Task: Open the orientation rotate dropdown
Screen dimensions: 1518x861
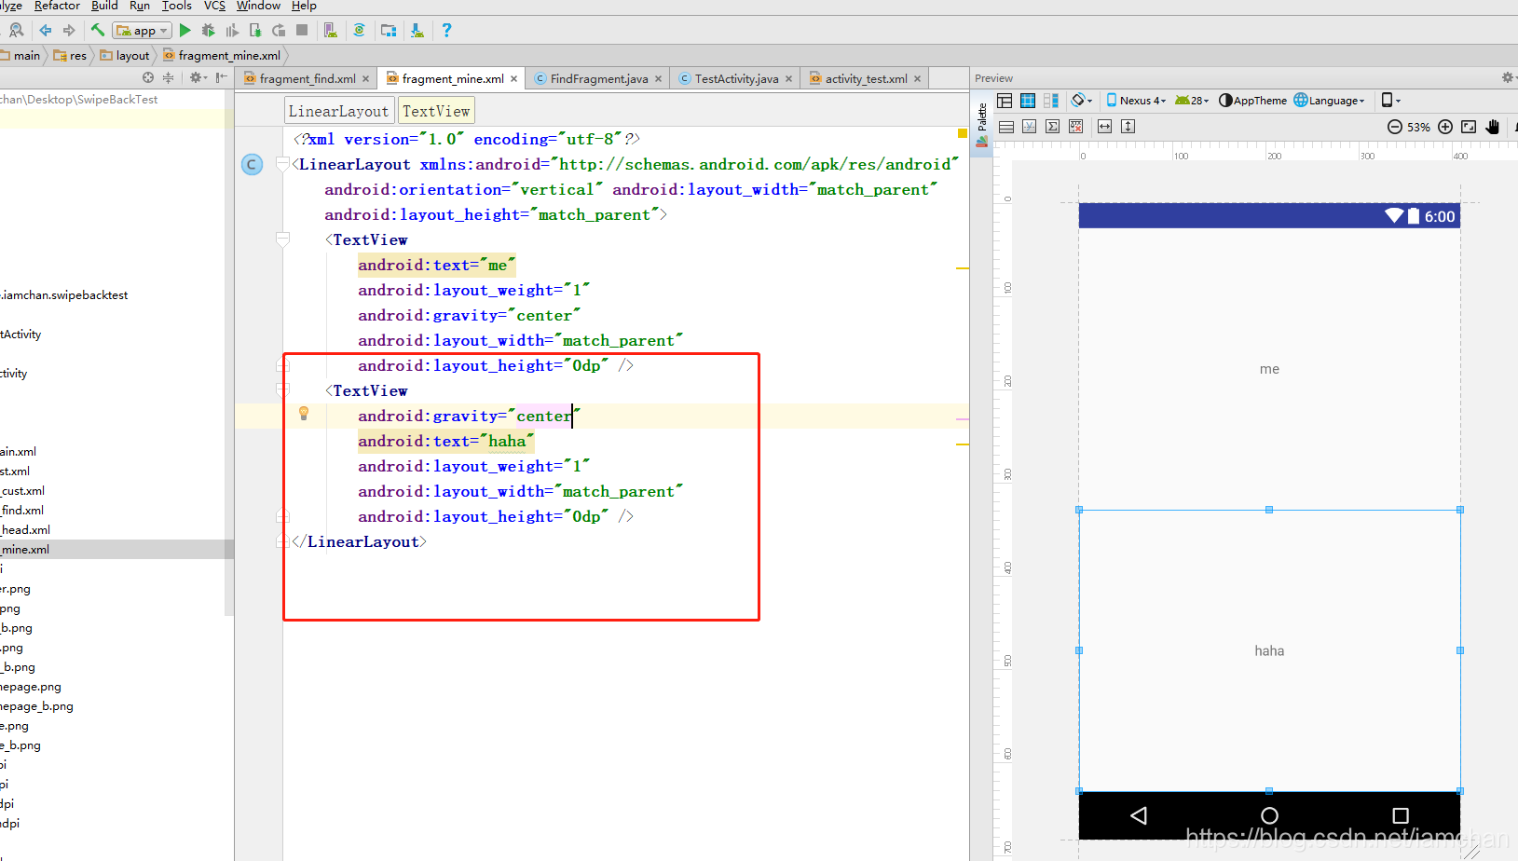Action: coord(1081,101)
